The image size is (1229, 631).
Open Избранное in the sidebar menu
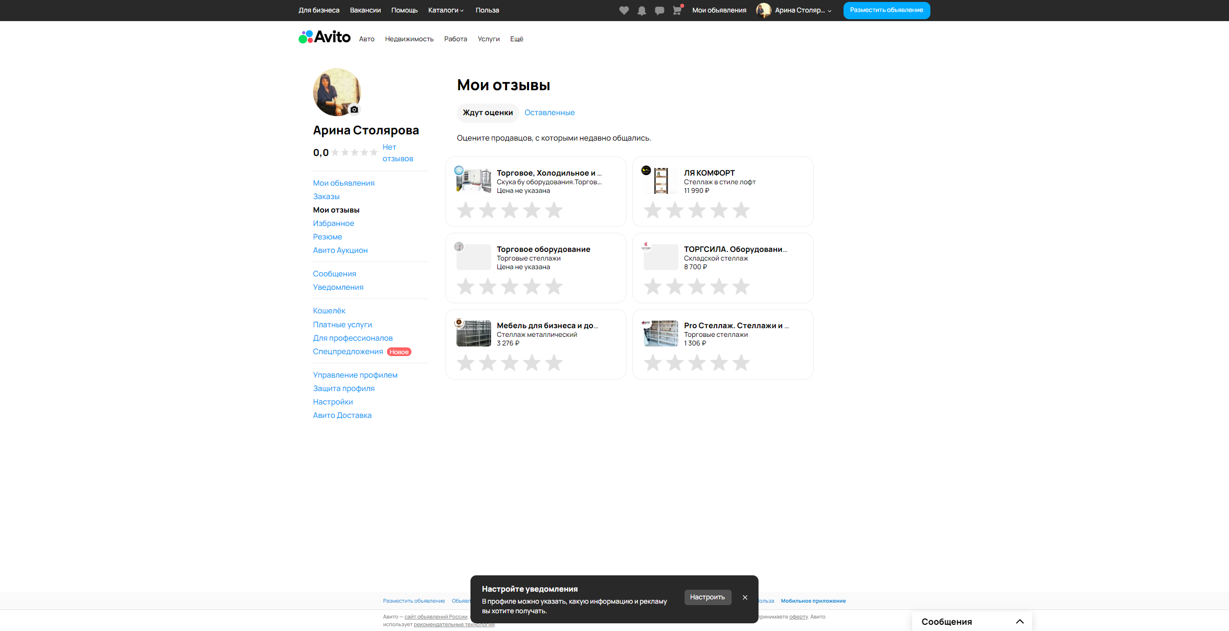pos(333,223)
